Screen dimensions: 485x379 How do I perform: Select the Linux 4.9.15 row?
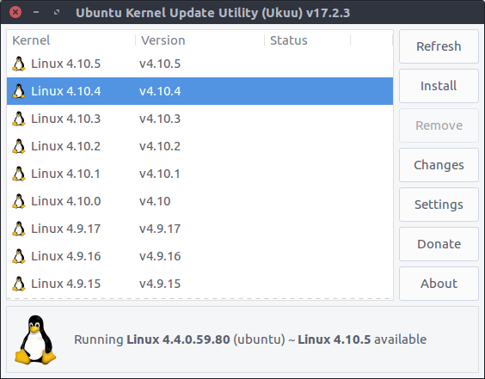point(200,284)
